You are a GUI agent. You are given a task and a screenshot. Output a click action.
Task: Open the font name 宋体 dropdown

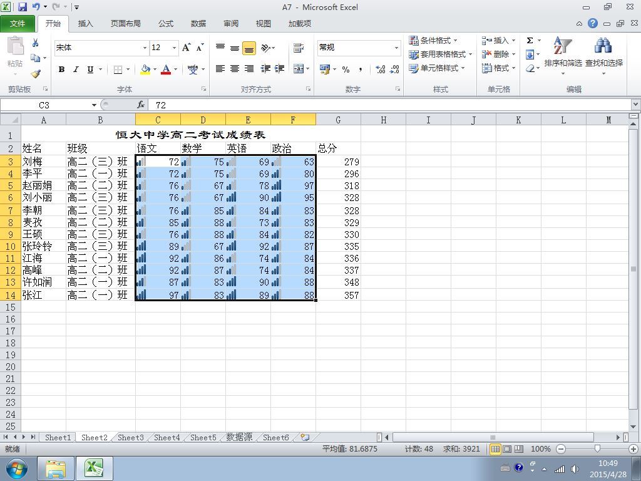click(x=145, y=48)
